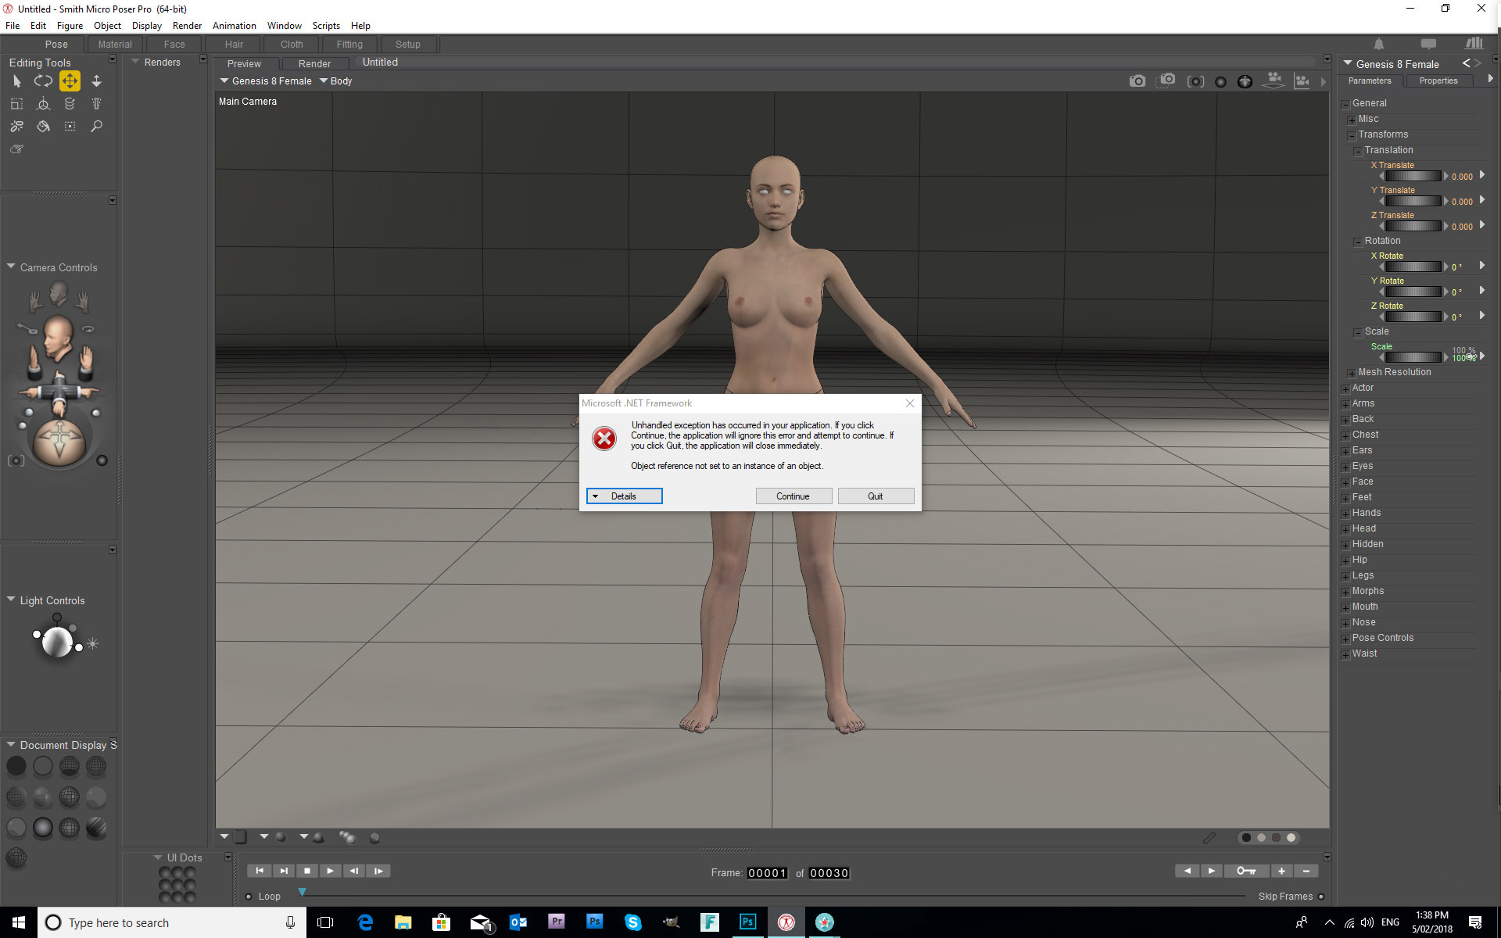Collapse the General parameter group
Viewport: 1501px width, 938px height.
(1345, 104)
